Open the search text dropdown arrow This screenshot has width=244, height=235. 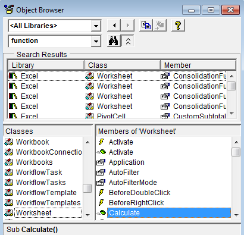[96, 41]
